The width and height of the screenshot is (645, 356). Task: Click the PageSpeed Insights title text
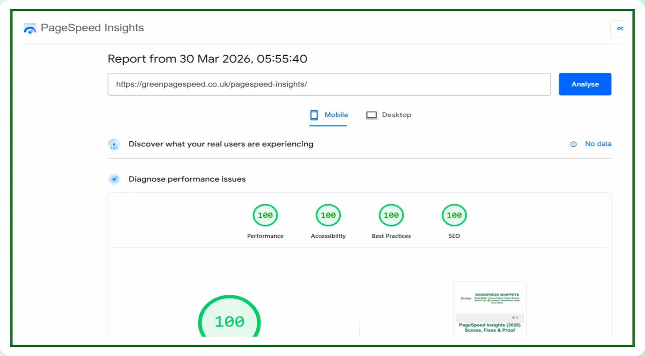coord(92,28)
